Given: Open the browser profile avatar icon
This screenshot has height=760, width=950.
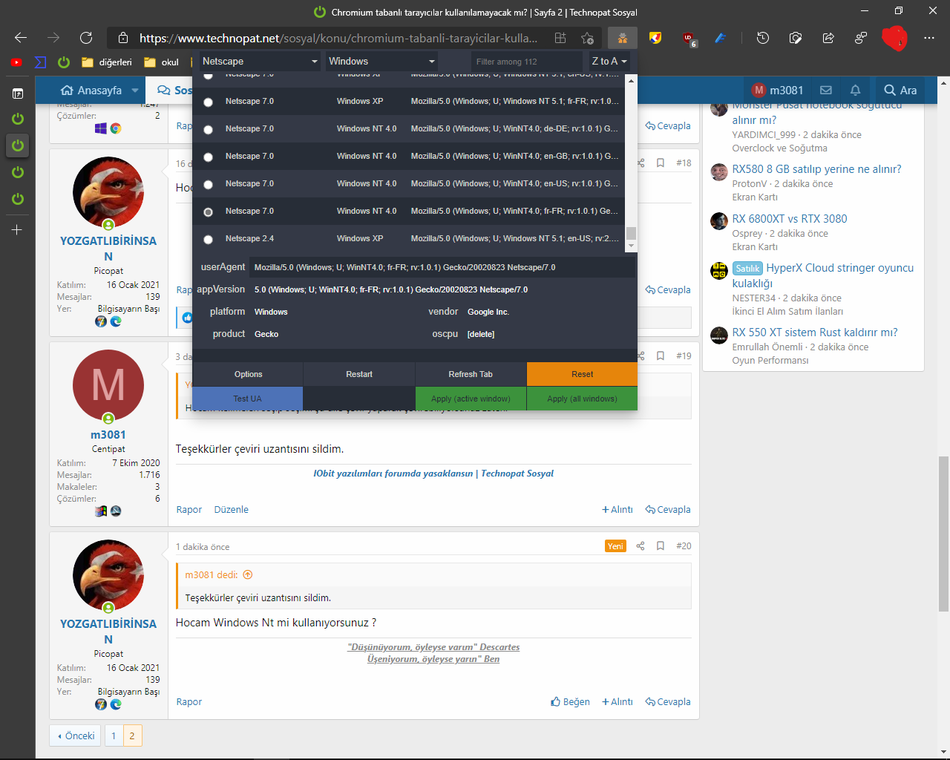Looking at the screenshot, I should tap(894, 38).
